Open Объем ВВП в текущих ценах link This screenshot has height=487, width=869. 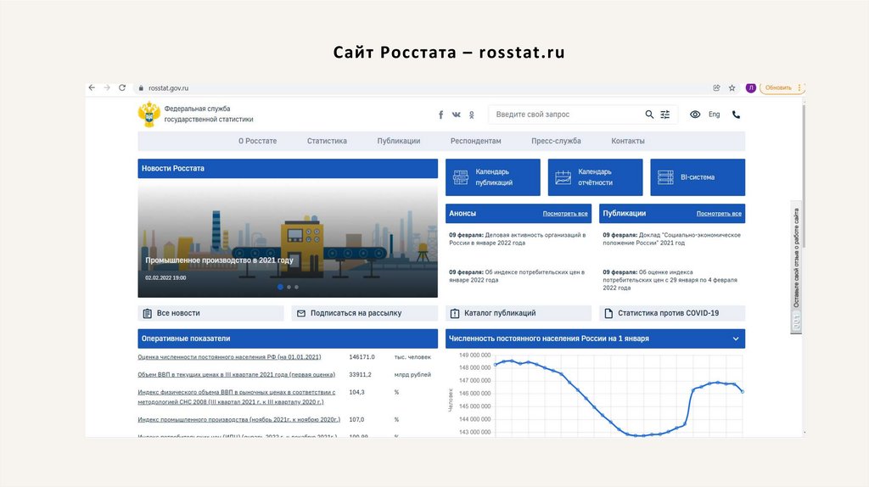[237, 374]
